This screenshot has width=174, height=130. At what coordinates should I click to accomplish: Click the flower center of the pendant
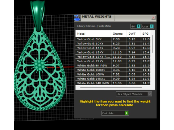40,65
